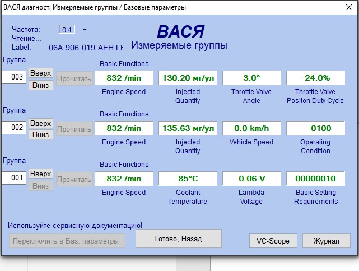Focus the group number field showing 003
Image resolution: width=359 pixels, height=271 pixels.
(x=14, y=77)
